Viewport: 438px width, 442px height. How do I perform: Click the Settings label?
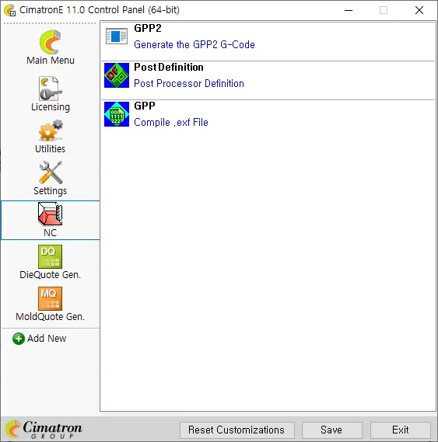click(x=51, y=191)
